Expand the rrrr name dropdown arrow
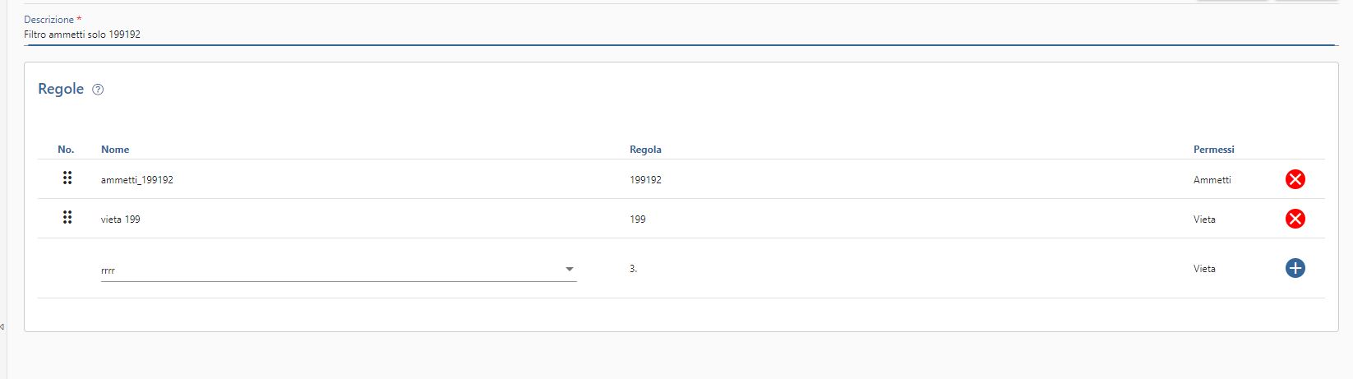 (x=570, y=269)
